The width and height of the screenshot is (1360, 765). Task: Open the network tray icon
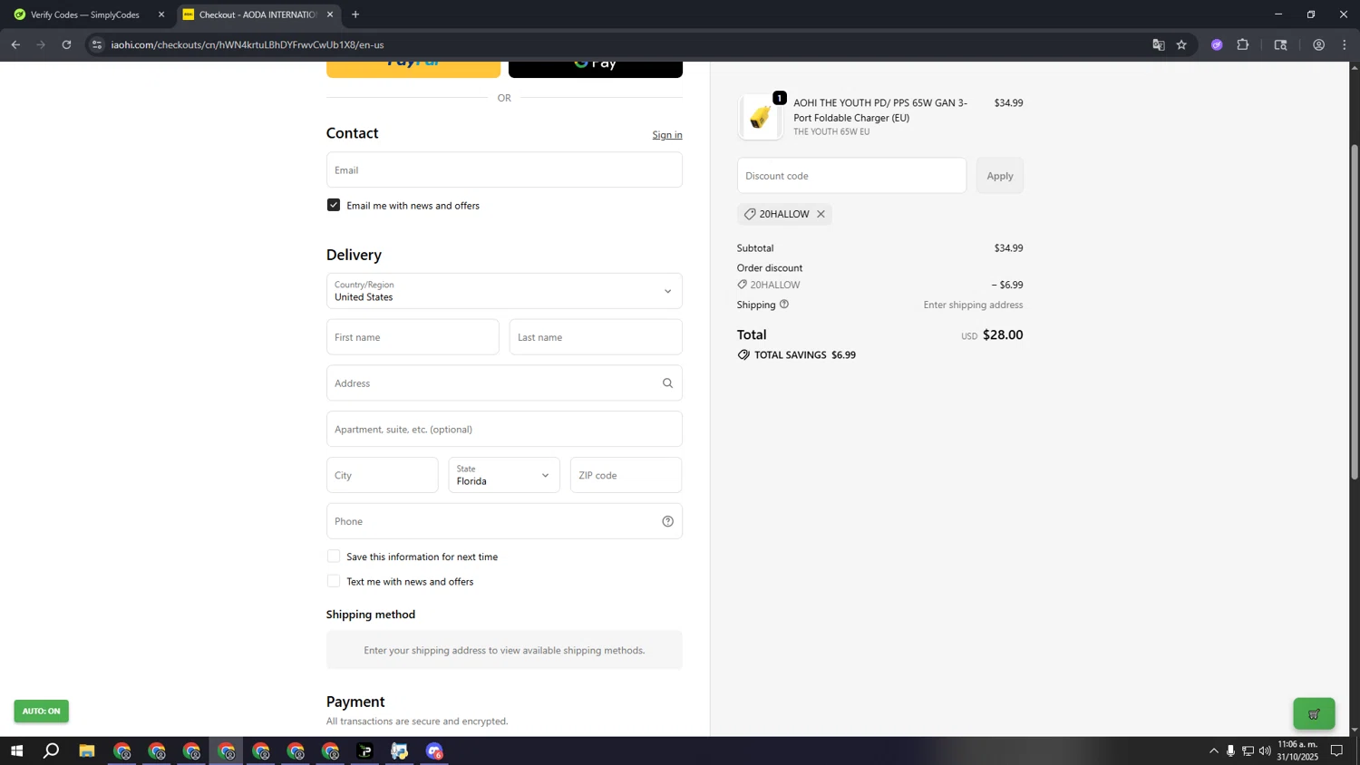pos(1248,751)
